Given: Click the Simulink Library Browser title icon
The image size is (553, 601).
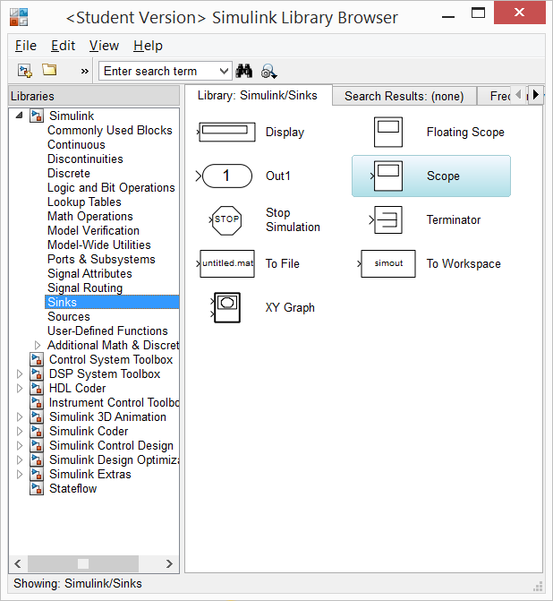Looking at the screenshot, I should pyautogui.click(x=19, y=17).
